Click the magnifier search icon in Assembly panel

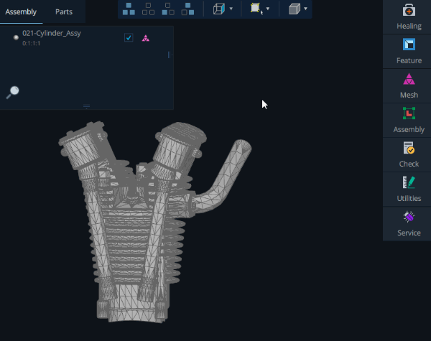(13, 92)
